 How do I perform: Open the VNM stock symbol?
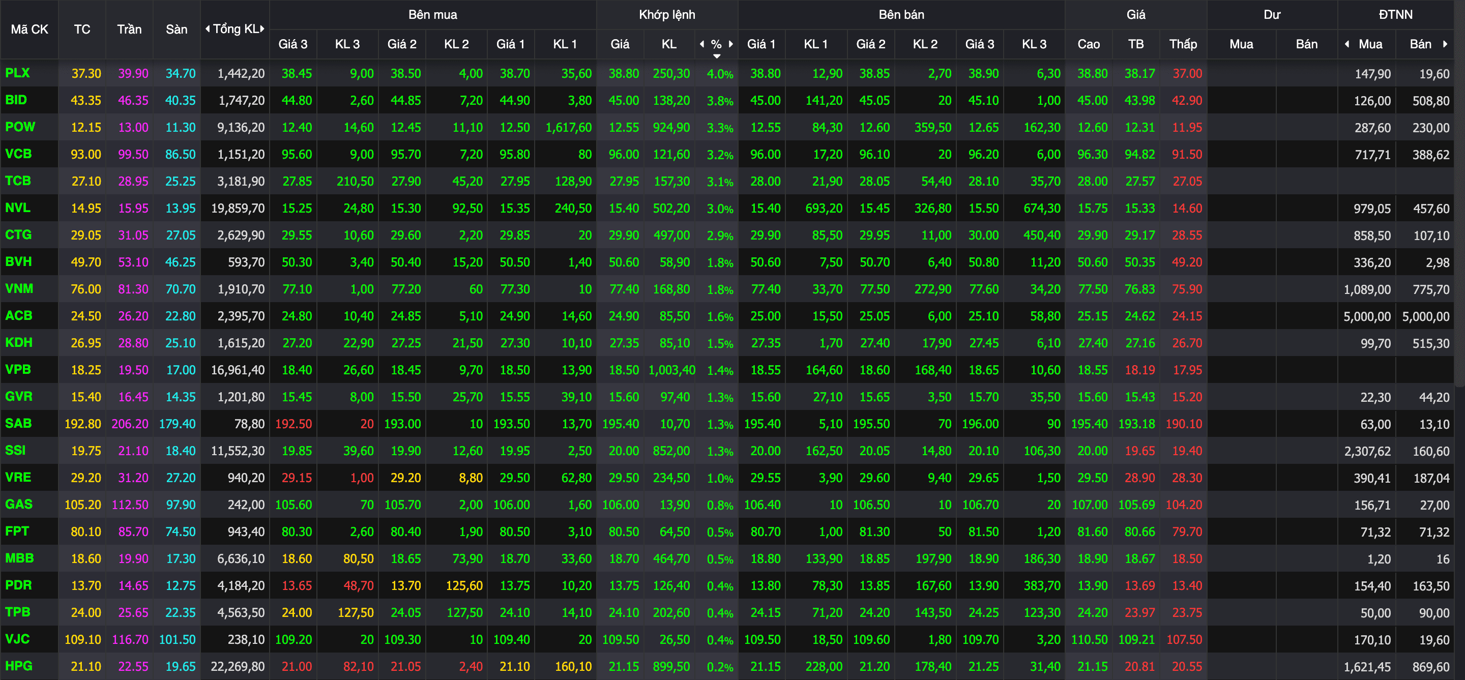pyautogui.click(x=19, y=288)
